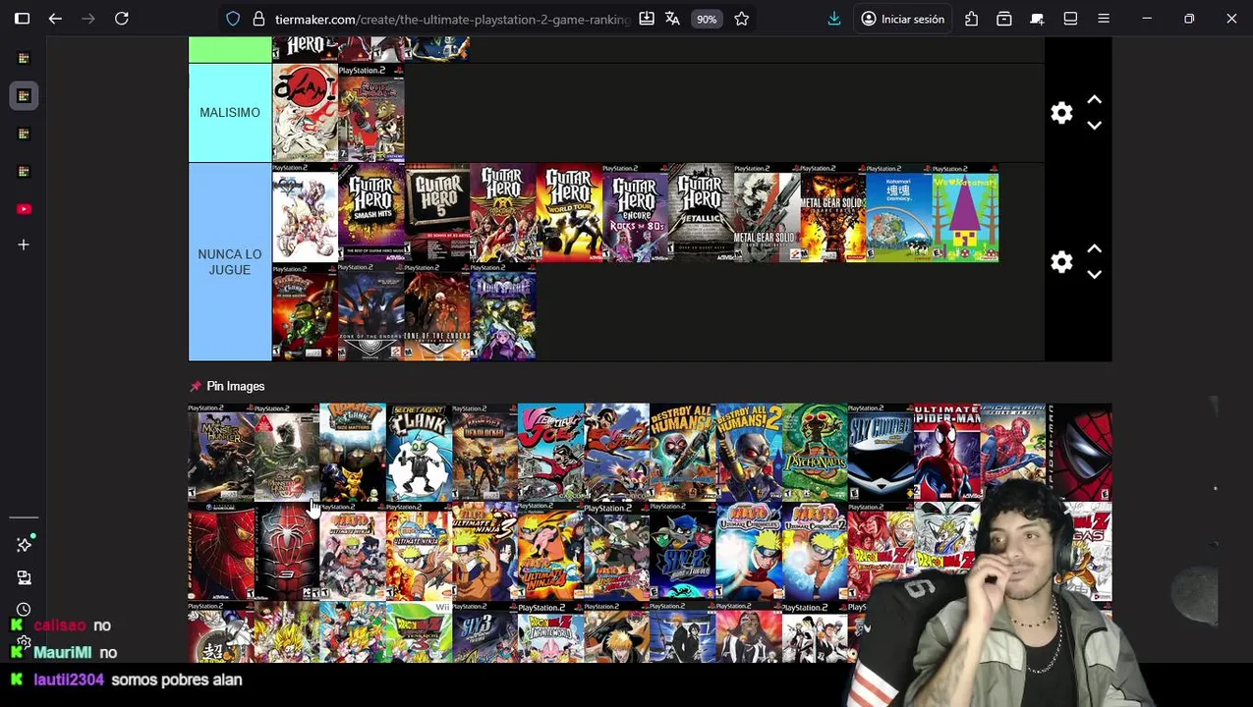Toggle the browser sidebar button
Viewport: 1253px width, 707px height.
pos(22,19)
